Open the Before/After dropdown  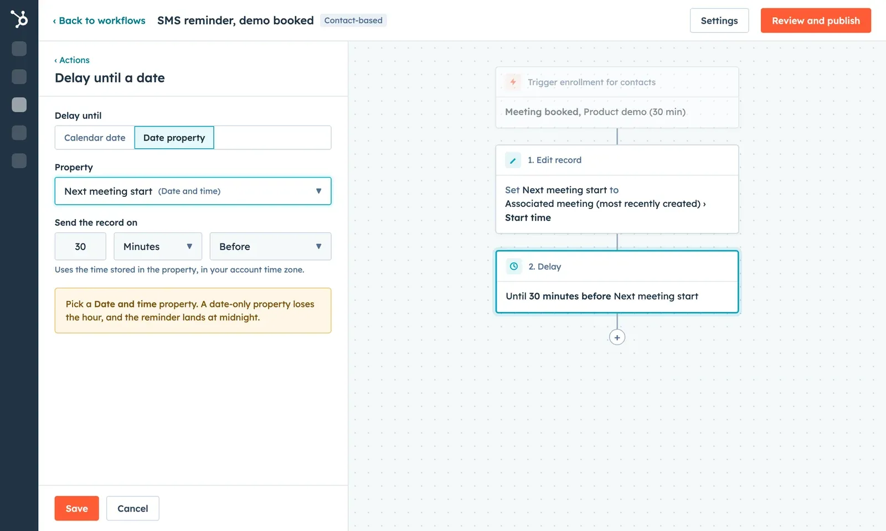tap(270, 246)
